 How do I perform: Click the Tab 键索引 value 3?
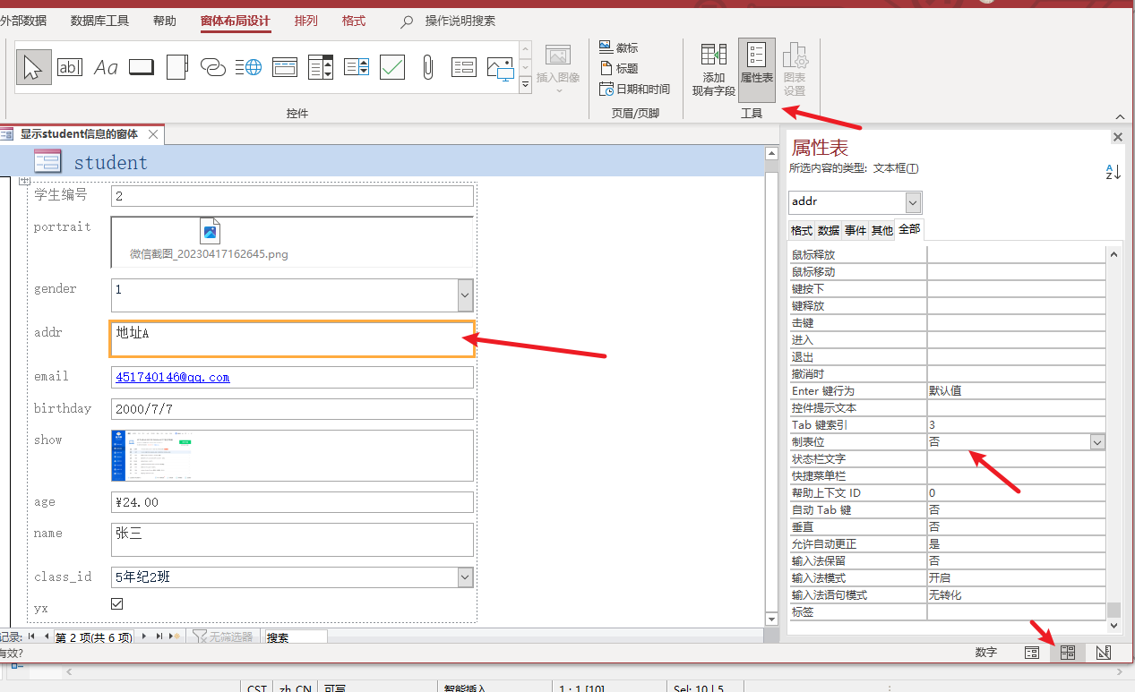pyautogui.click(x=1016, y=425)
